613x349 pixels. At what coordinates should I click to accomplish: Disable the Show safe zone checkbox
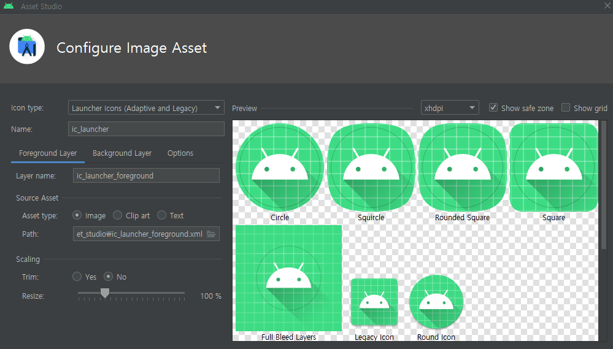pyautogui.click(x=493, y=107)
